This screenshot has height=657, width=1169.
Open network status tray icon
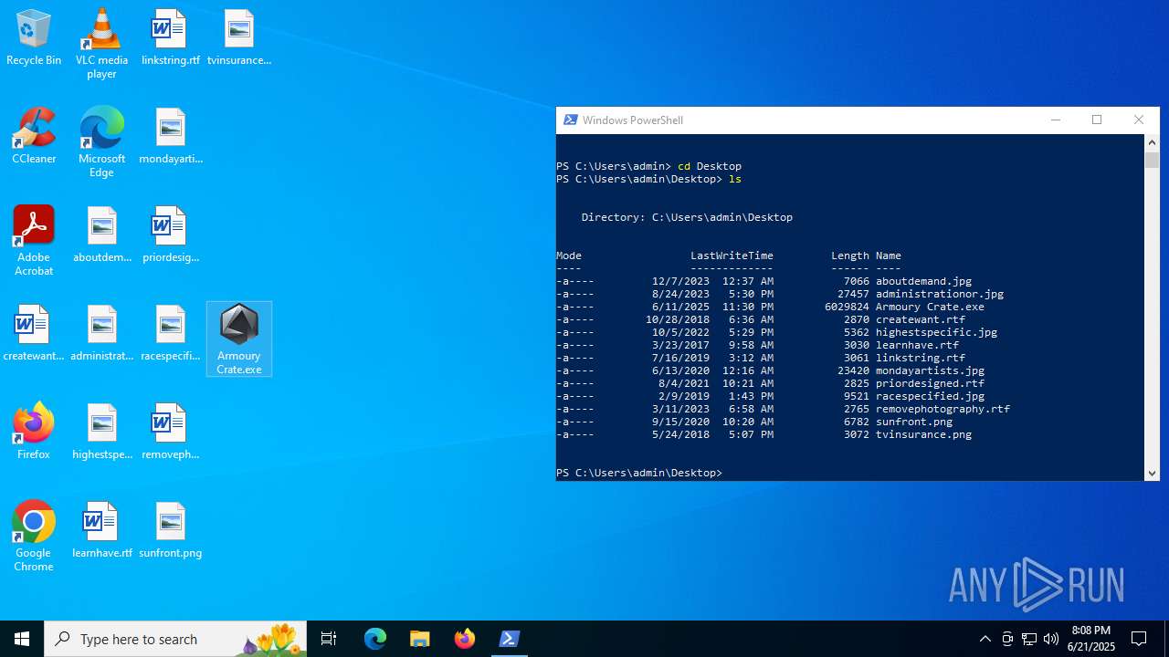click(x=1029, y=639)
